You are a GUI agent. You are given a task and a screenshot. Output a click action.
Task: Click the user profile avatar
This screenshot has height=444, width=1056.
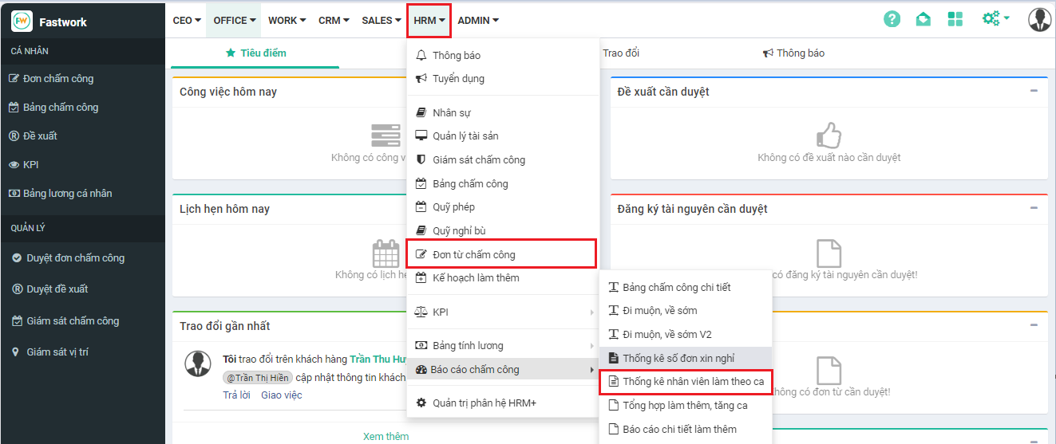[x=1039, y=19]
